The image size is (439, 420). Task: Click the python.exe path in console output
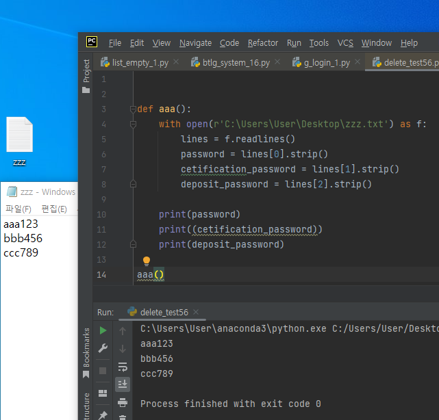pos(234,328)
